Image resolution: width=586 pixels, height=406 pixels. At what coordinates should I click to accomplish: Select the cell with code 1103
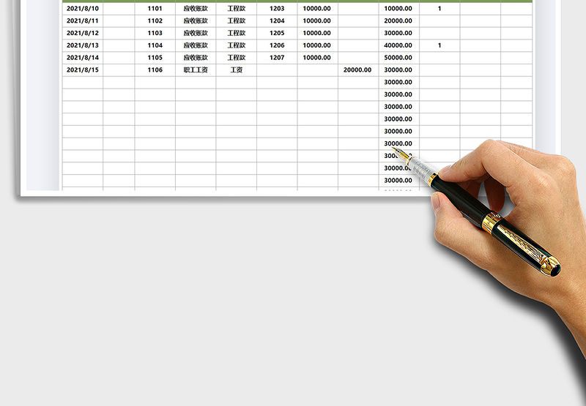click(155, 33)
